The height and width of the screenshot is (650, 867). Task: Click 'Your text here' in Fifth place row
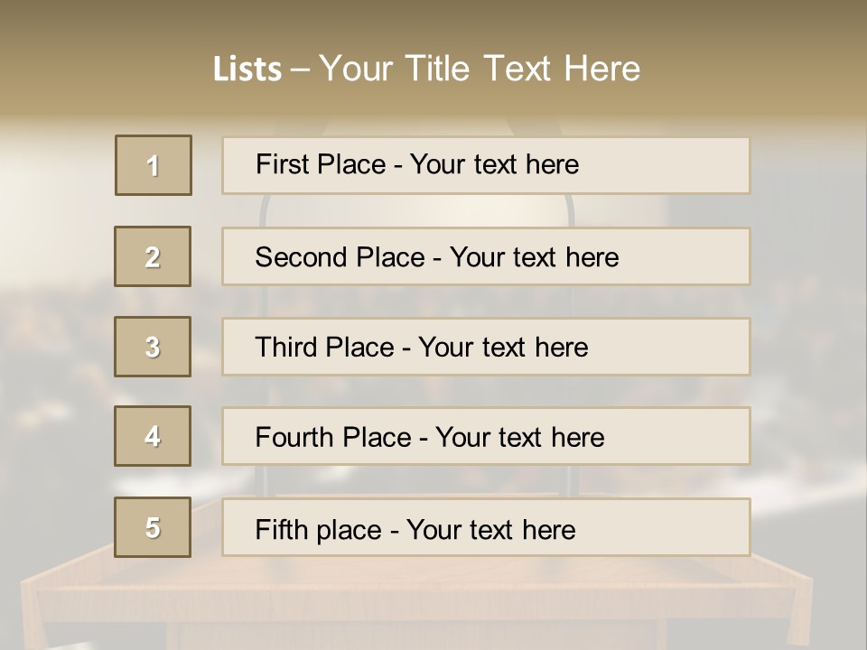coord(490,529)
